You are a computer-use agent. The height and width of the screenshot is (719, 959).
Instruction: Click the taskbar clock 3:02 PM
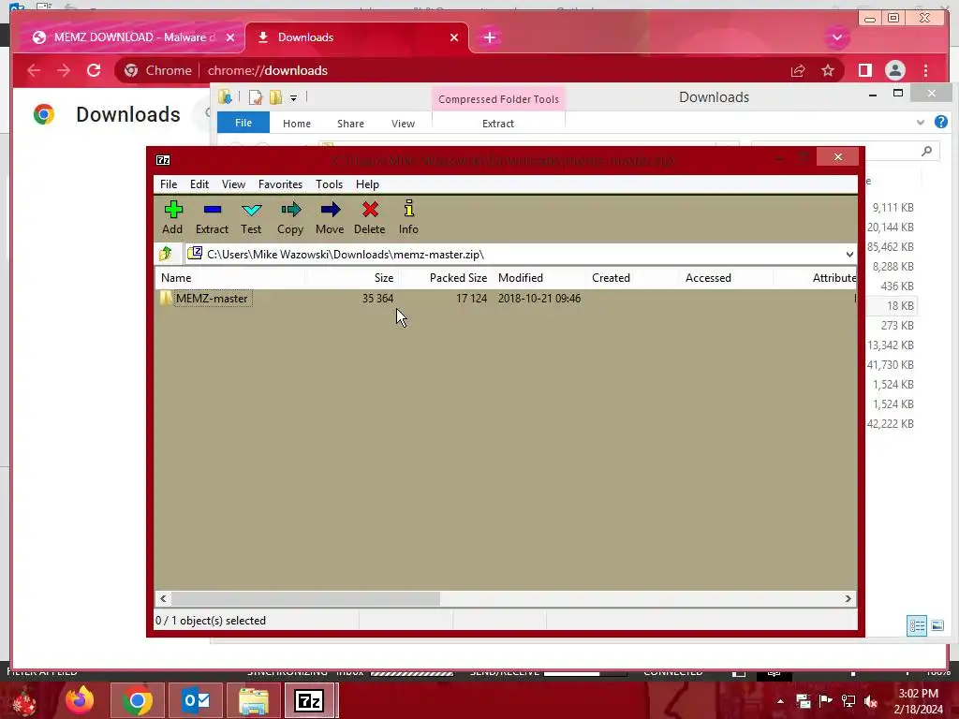click(x=918, y=694)
